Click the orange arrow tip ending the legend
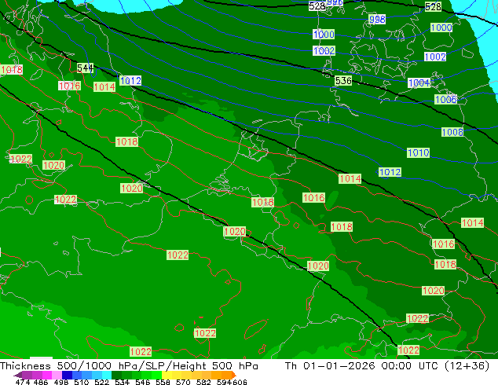Screen dimensions: 498x385 pos(234,375)
